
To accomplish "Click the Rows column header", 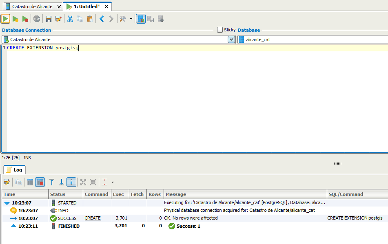I will [x=155, y=194].
